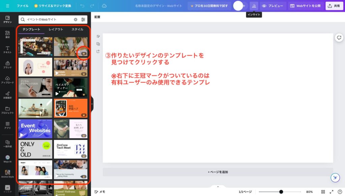Open the アプリ panel
The image size is (345, 196).
7,125
